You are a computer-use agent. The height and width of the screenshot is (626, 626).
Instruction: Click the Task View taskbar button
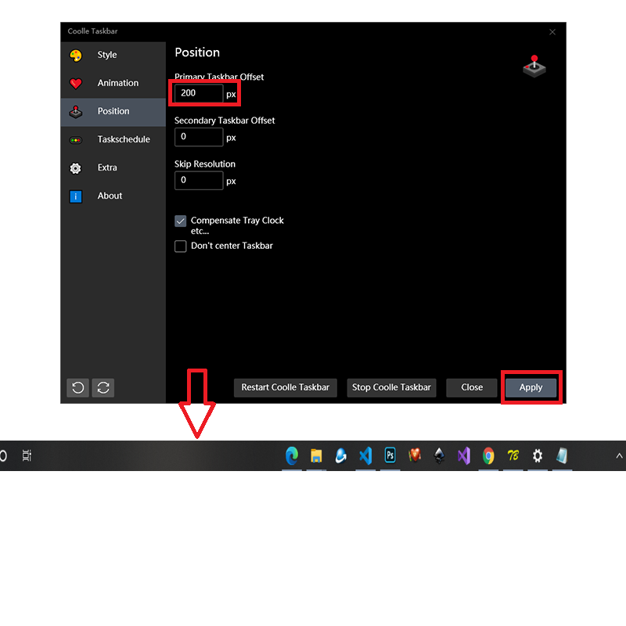pos(27,455)
